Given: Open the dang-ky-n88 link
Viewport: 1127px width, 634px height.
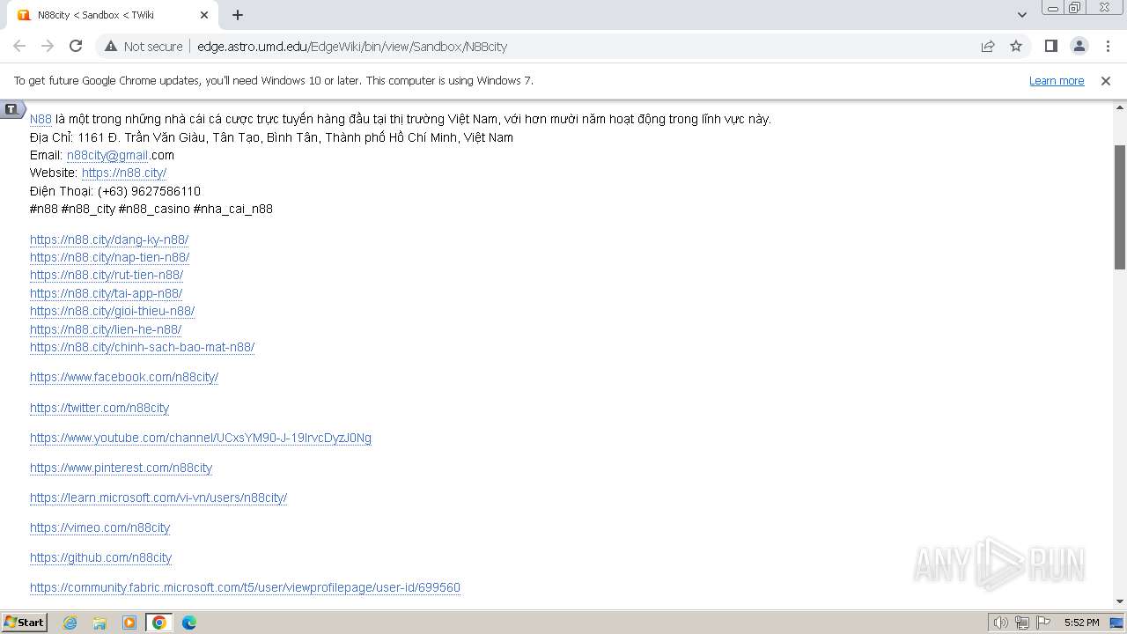Looking at the screenshot, I should (109, 240).
